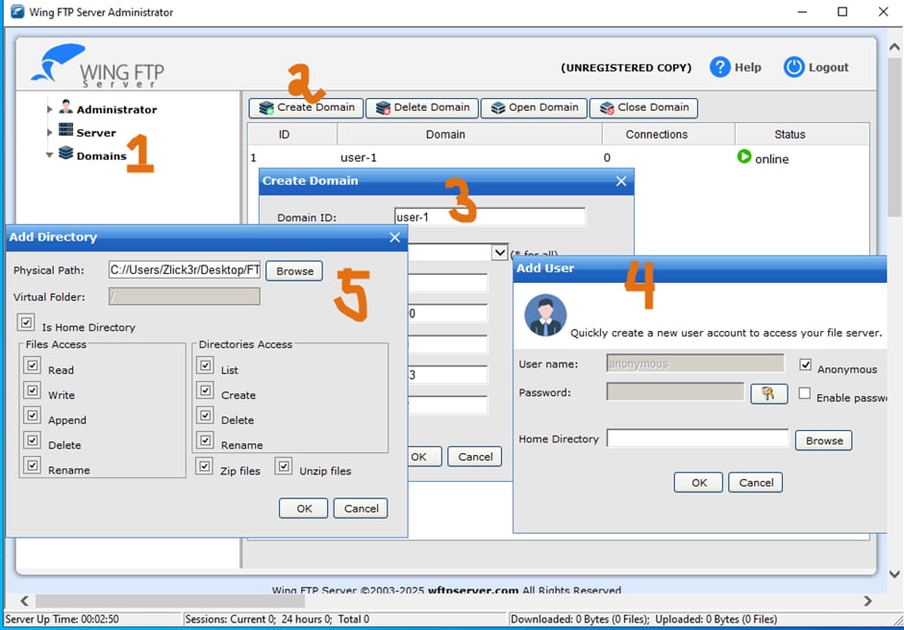Click OK in the Add User dialog
Image resolution: width=904 pixels, height=630 pixels.
click(x=698, y=483)
